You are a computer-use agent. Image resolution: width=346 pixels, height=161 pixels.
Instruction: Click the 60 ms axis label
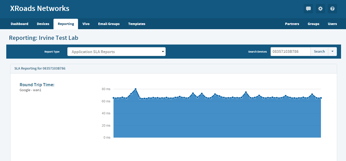point(106,101)
